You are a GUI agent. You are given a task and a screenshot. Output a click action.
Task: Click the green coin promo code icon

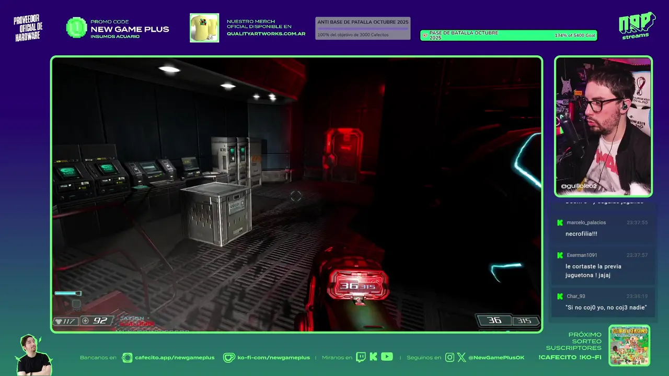click(x=76, y=28)
